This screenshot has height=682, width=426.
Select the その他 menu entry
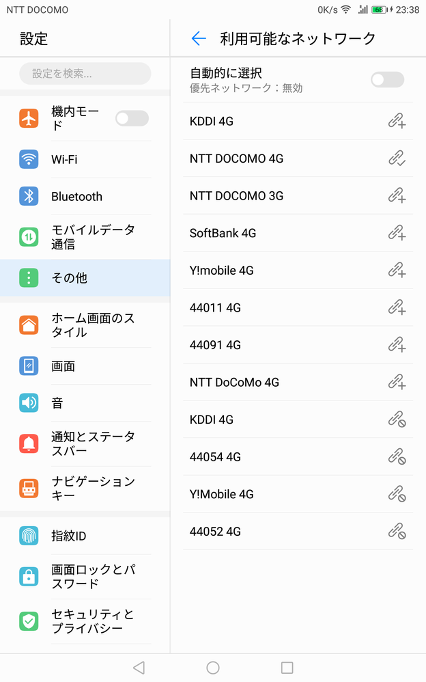tap(85, 278)
